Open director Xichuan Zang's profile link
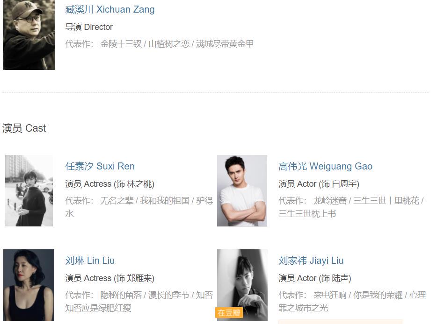This screenshot has height=324, width=444. point(110,9)
